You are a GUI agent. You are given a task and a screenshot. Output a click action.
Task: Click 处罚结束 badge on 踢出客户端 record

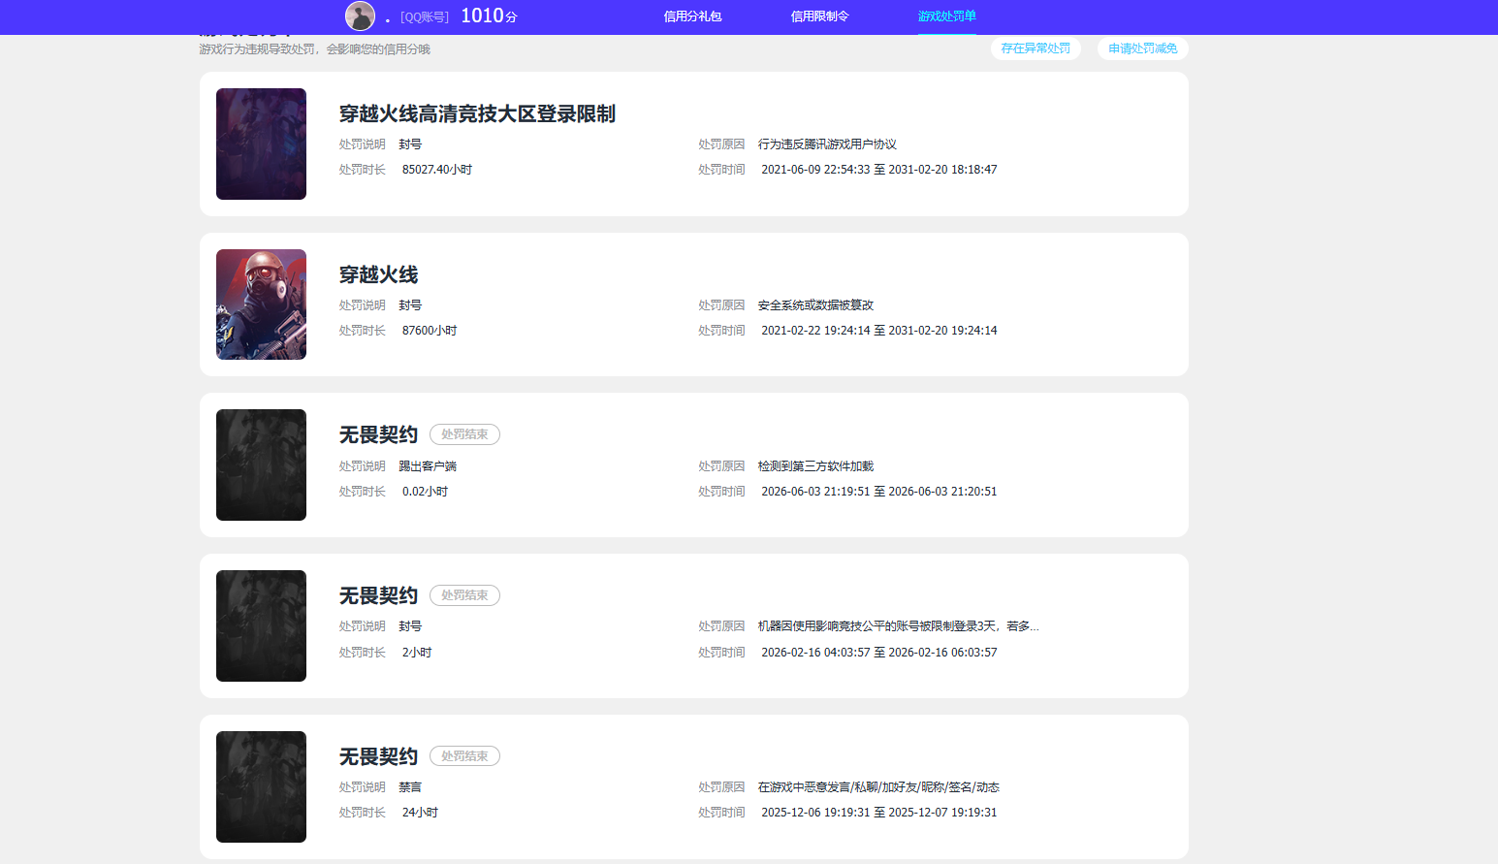pos(464,434)
